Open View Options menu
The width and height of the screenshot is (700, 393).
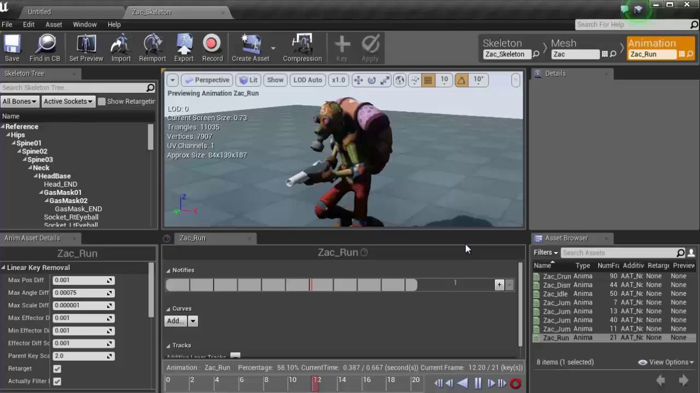point(666,362)
